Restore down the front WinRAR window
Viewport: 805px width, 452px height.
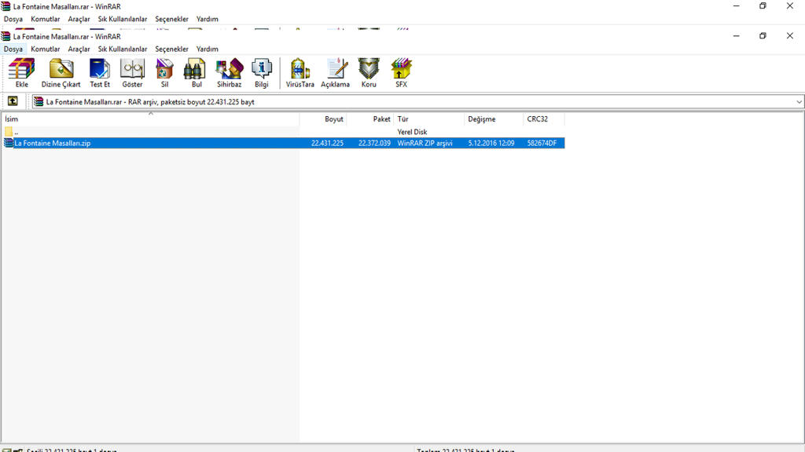(x=763, y=36)
